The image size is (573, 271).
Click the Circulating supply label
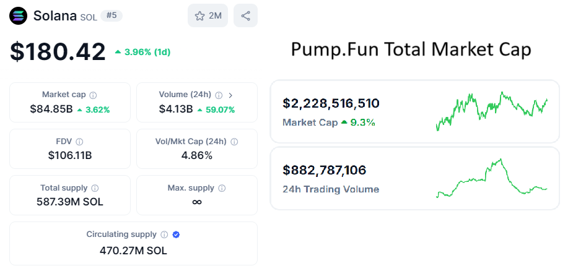(121, 234)
